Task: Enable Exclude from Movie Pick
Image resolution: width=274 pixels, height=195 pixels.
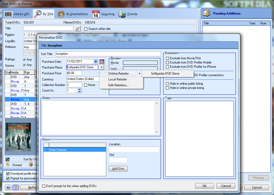Action: click(x=168, y=58)
